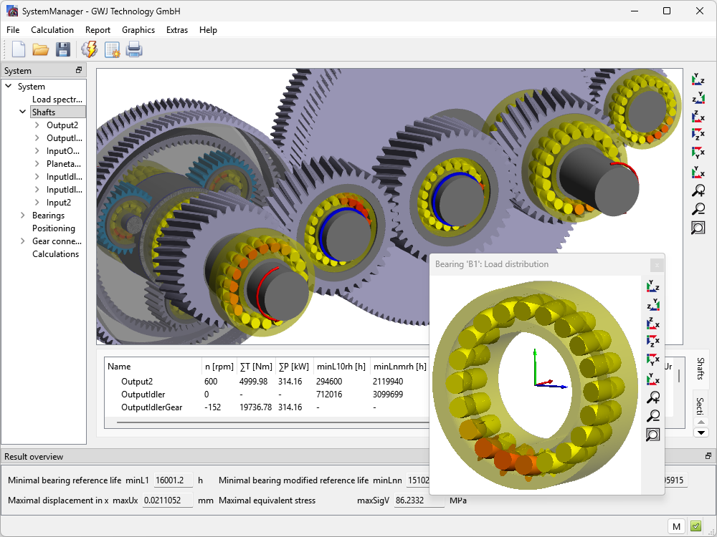The image size is (717, 537).
Task: Open the Calculation menu
Action: (52, 30)
